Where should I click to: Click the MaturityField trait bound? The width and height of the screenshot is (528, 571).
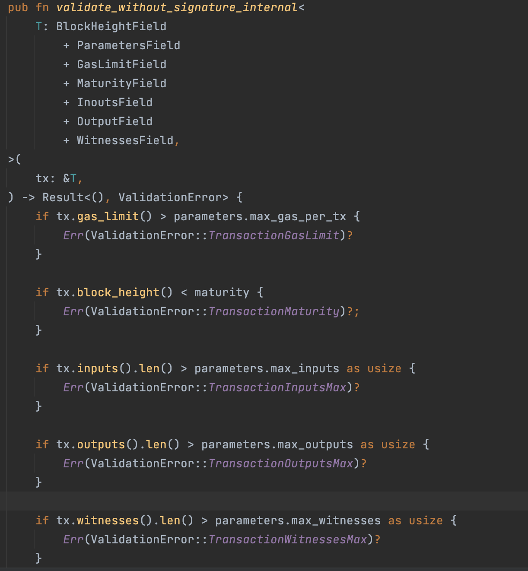pos(121,83)
